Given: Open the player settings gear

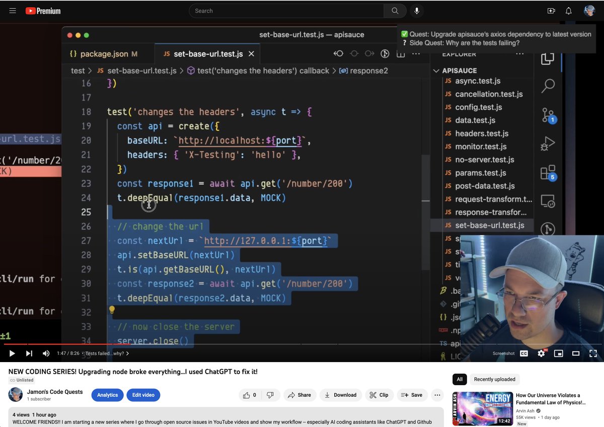Looking at the screenshot, I should click(x=541, y=353).
